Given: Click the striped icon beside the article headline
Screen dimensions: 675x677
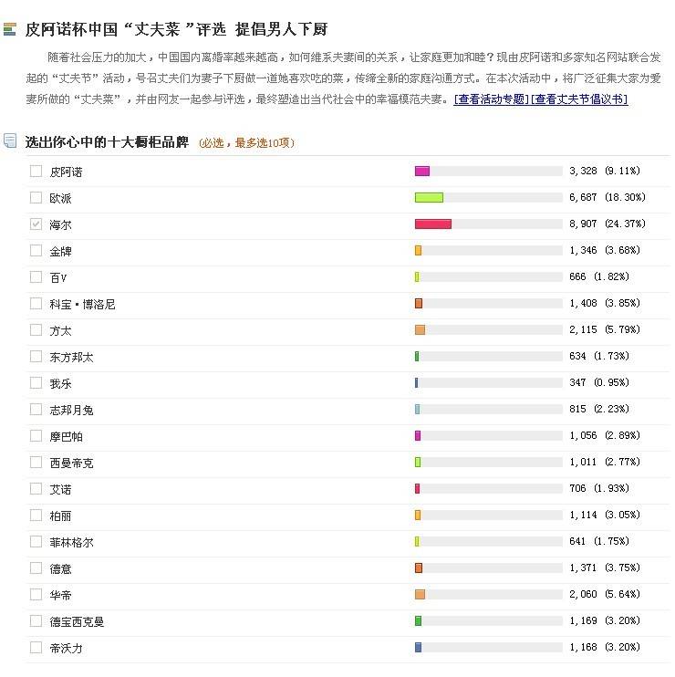Looking at the screenshot, I should click(x=10, y=30).
